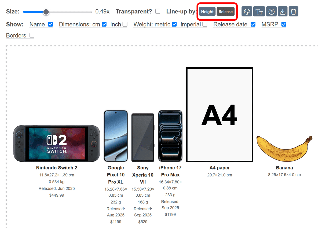Enable the imperial weight checkbox
The height and width of the screenshot is (228, 322).
coord(205,24)
